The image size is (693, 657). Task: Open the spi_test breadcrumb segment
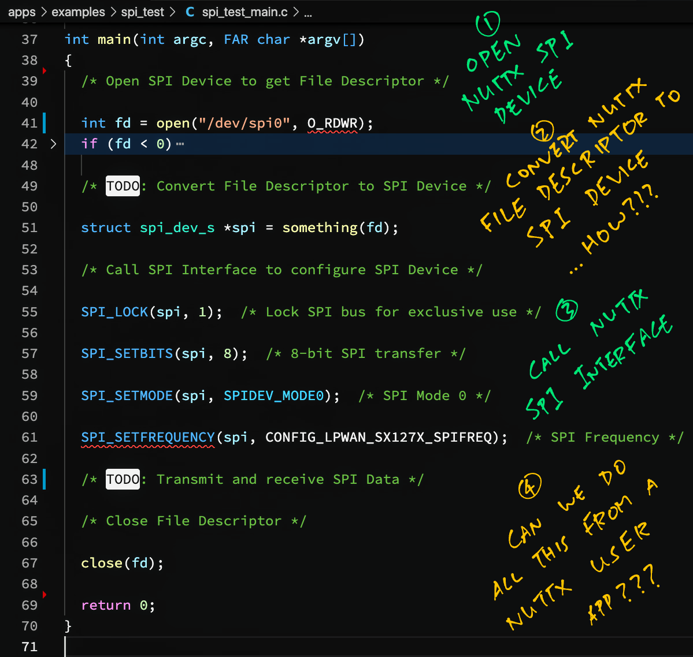click(142, 12)
